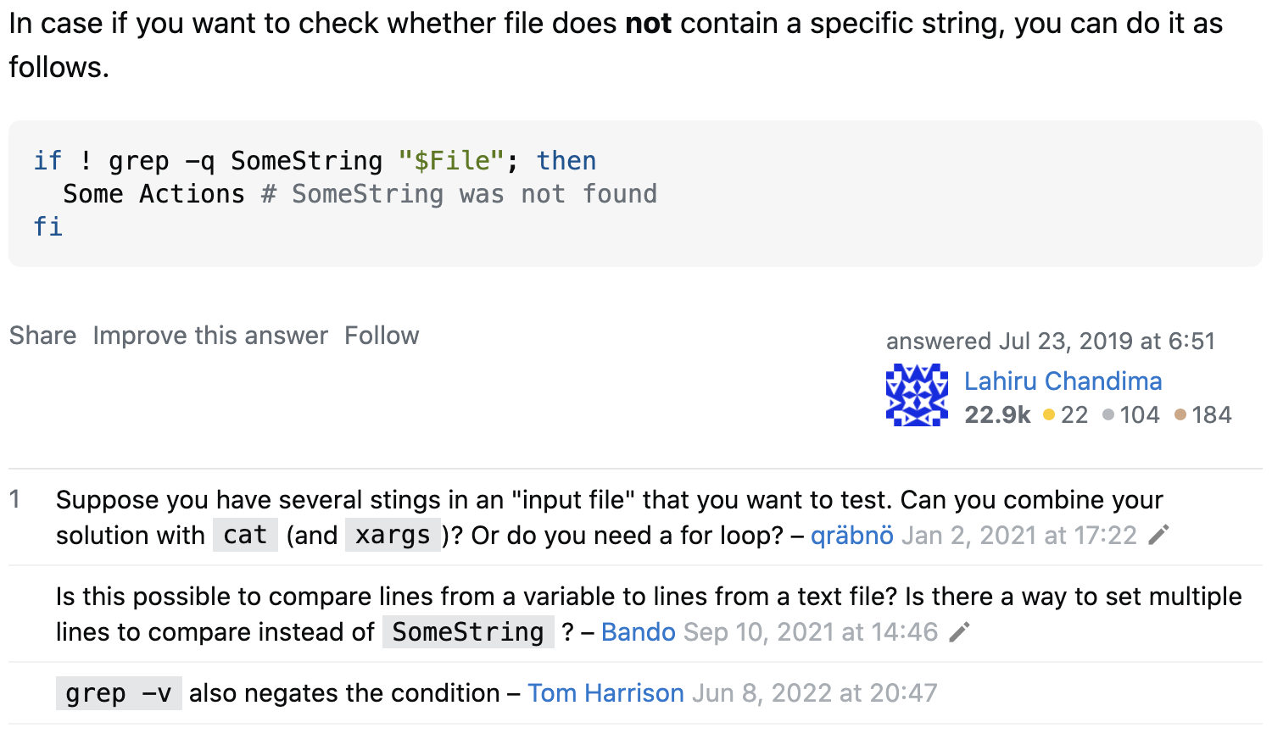Click the comment vote count 1
Image resolution: width=1272 pixels, height=739 pixels.
[14, 499]
